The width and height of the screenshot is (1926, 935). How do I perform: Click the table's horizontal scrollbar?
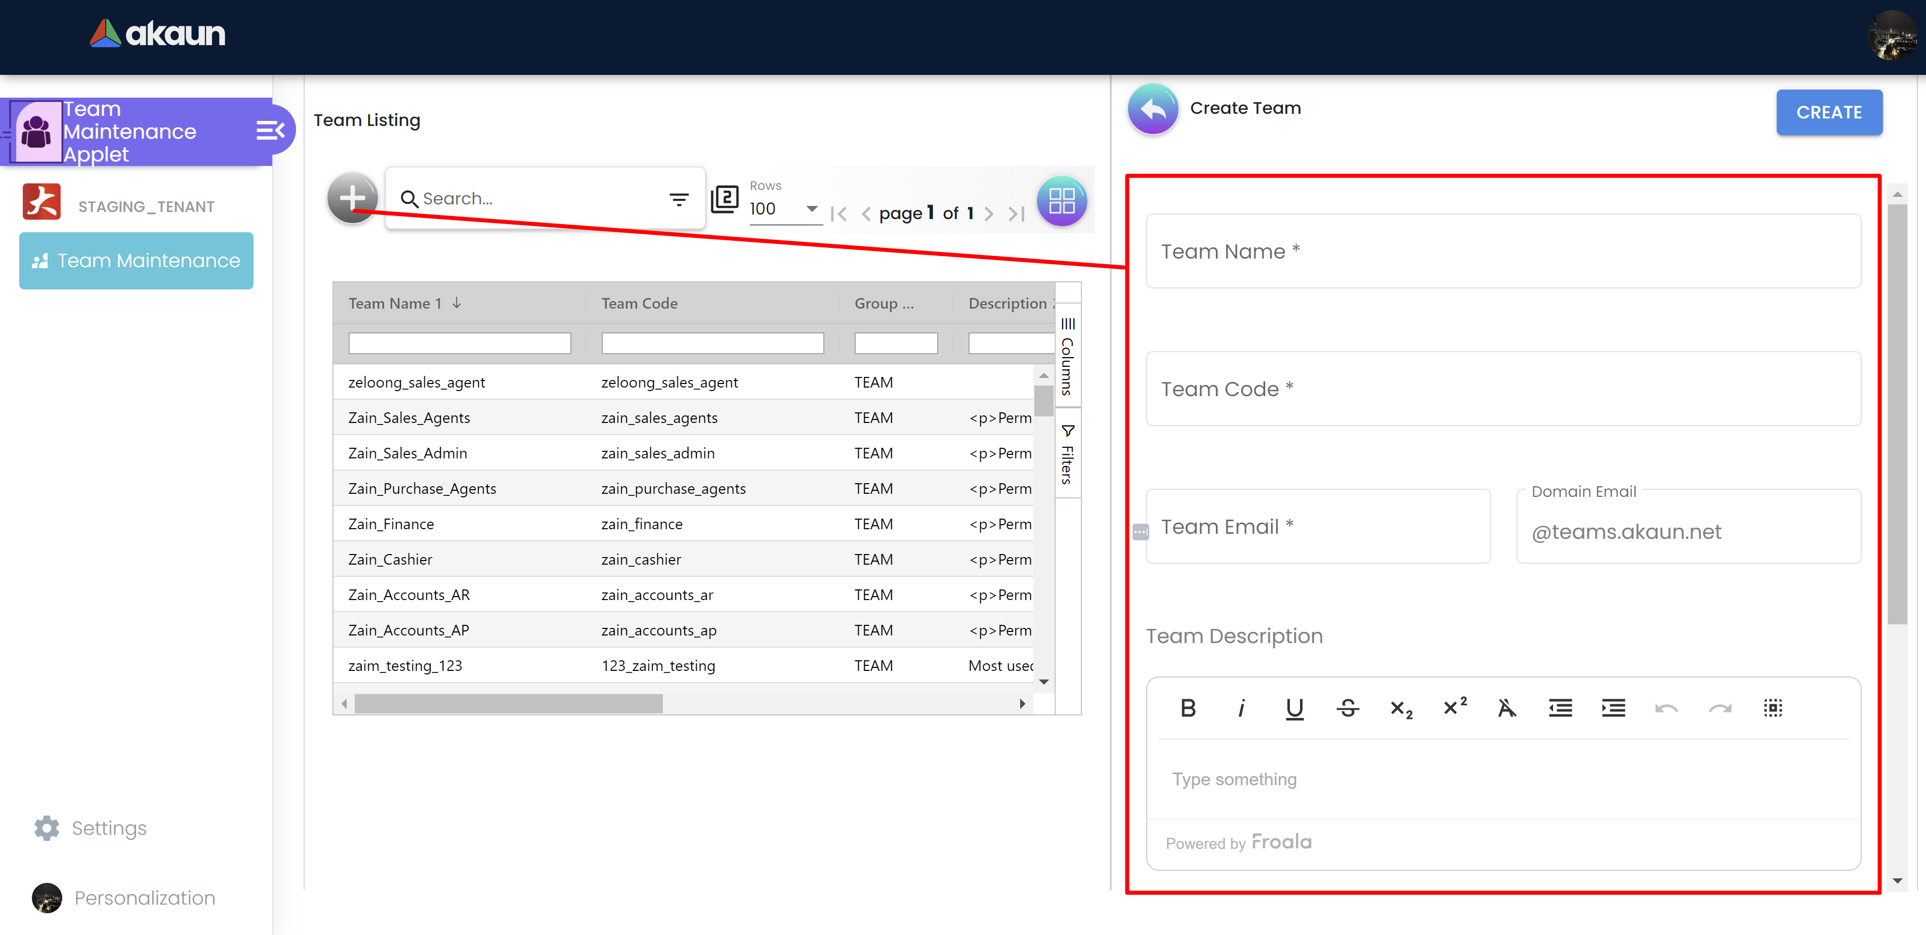click(x=509, y=703)
